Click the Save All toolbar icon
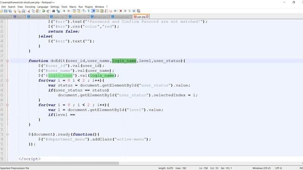This screenshot has height=170, width=303. (10, 11)
